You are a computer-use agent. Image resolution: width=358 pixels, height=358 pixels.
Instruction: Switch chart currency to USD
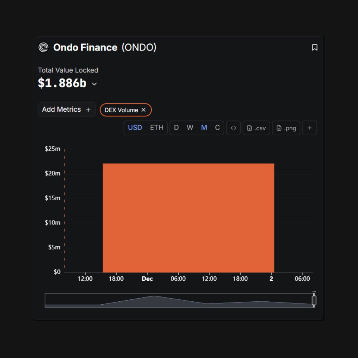(x=135, y=127)
